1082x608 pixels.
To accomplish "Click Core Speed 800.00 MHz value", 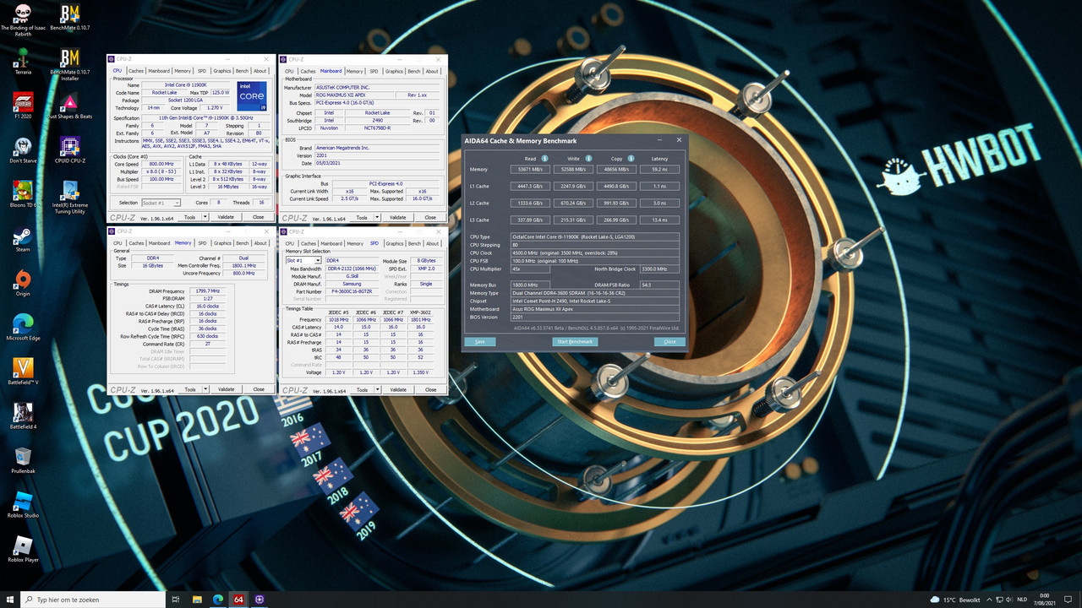I will [161, 165].
